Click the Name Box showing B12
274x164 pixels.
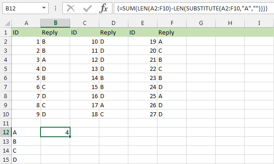pyautogui.click(x=25, y=8)
